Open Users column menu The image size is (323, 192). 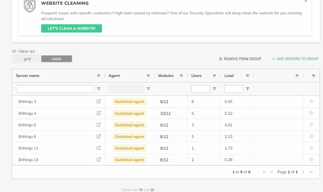214,76
